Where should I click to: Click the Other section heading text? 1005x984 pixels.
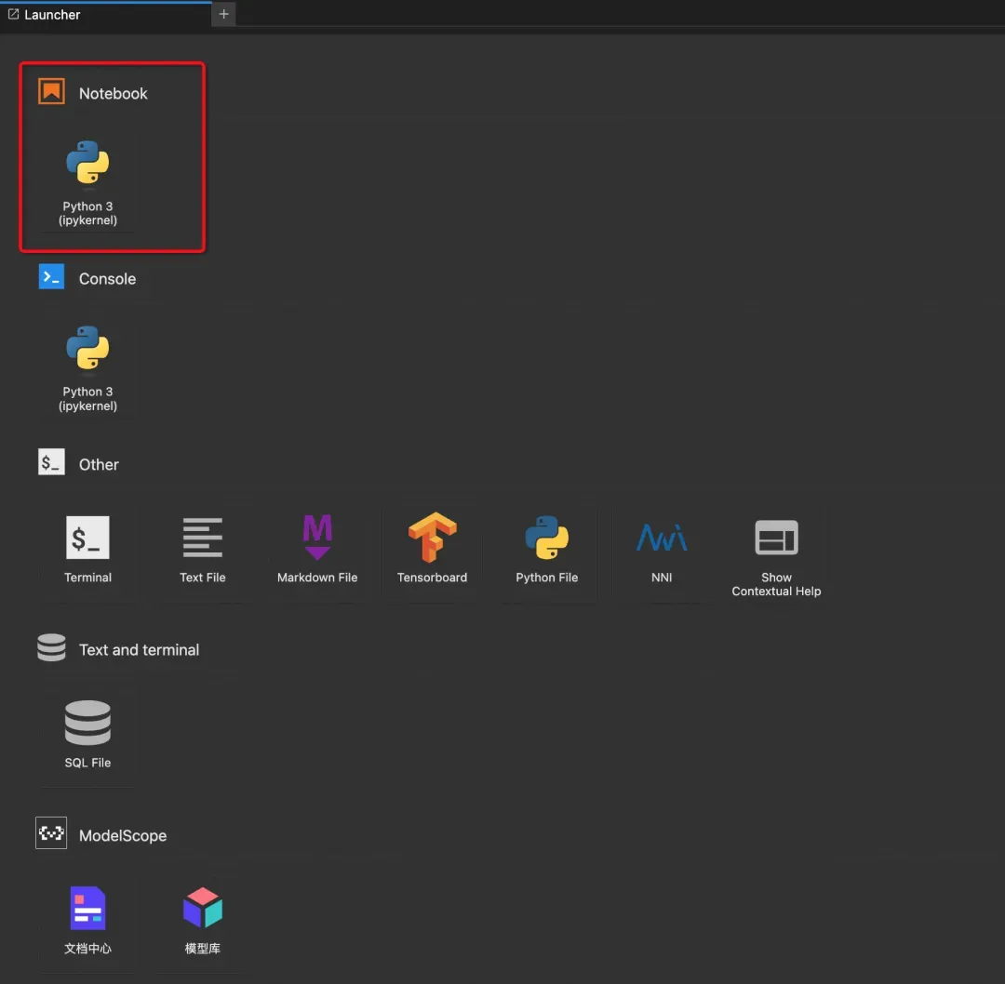pos(99,464)
